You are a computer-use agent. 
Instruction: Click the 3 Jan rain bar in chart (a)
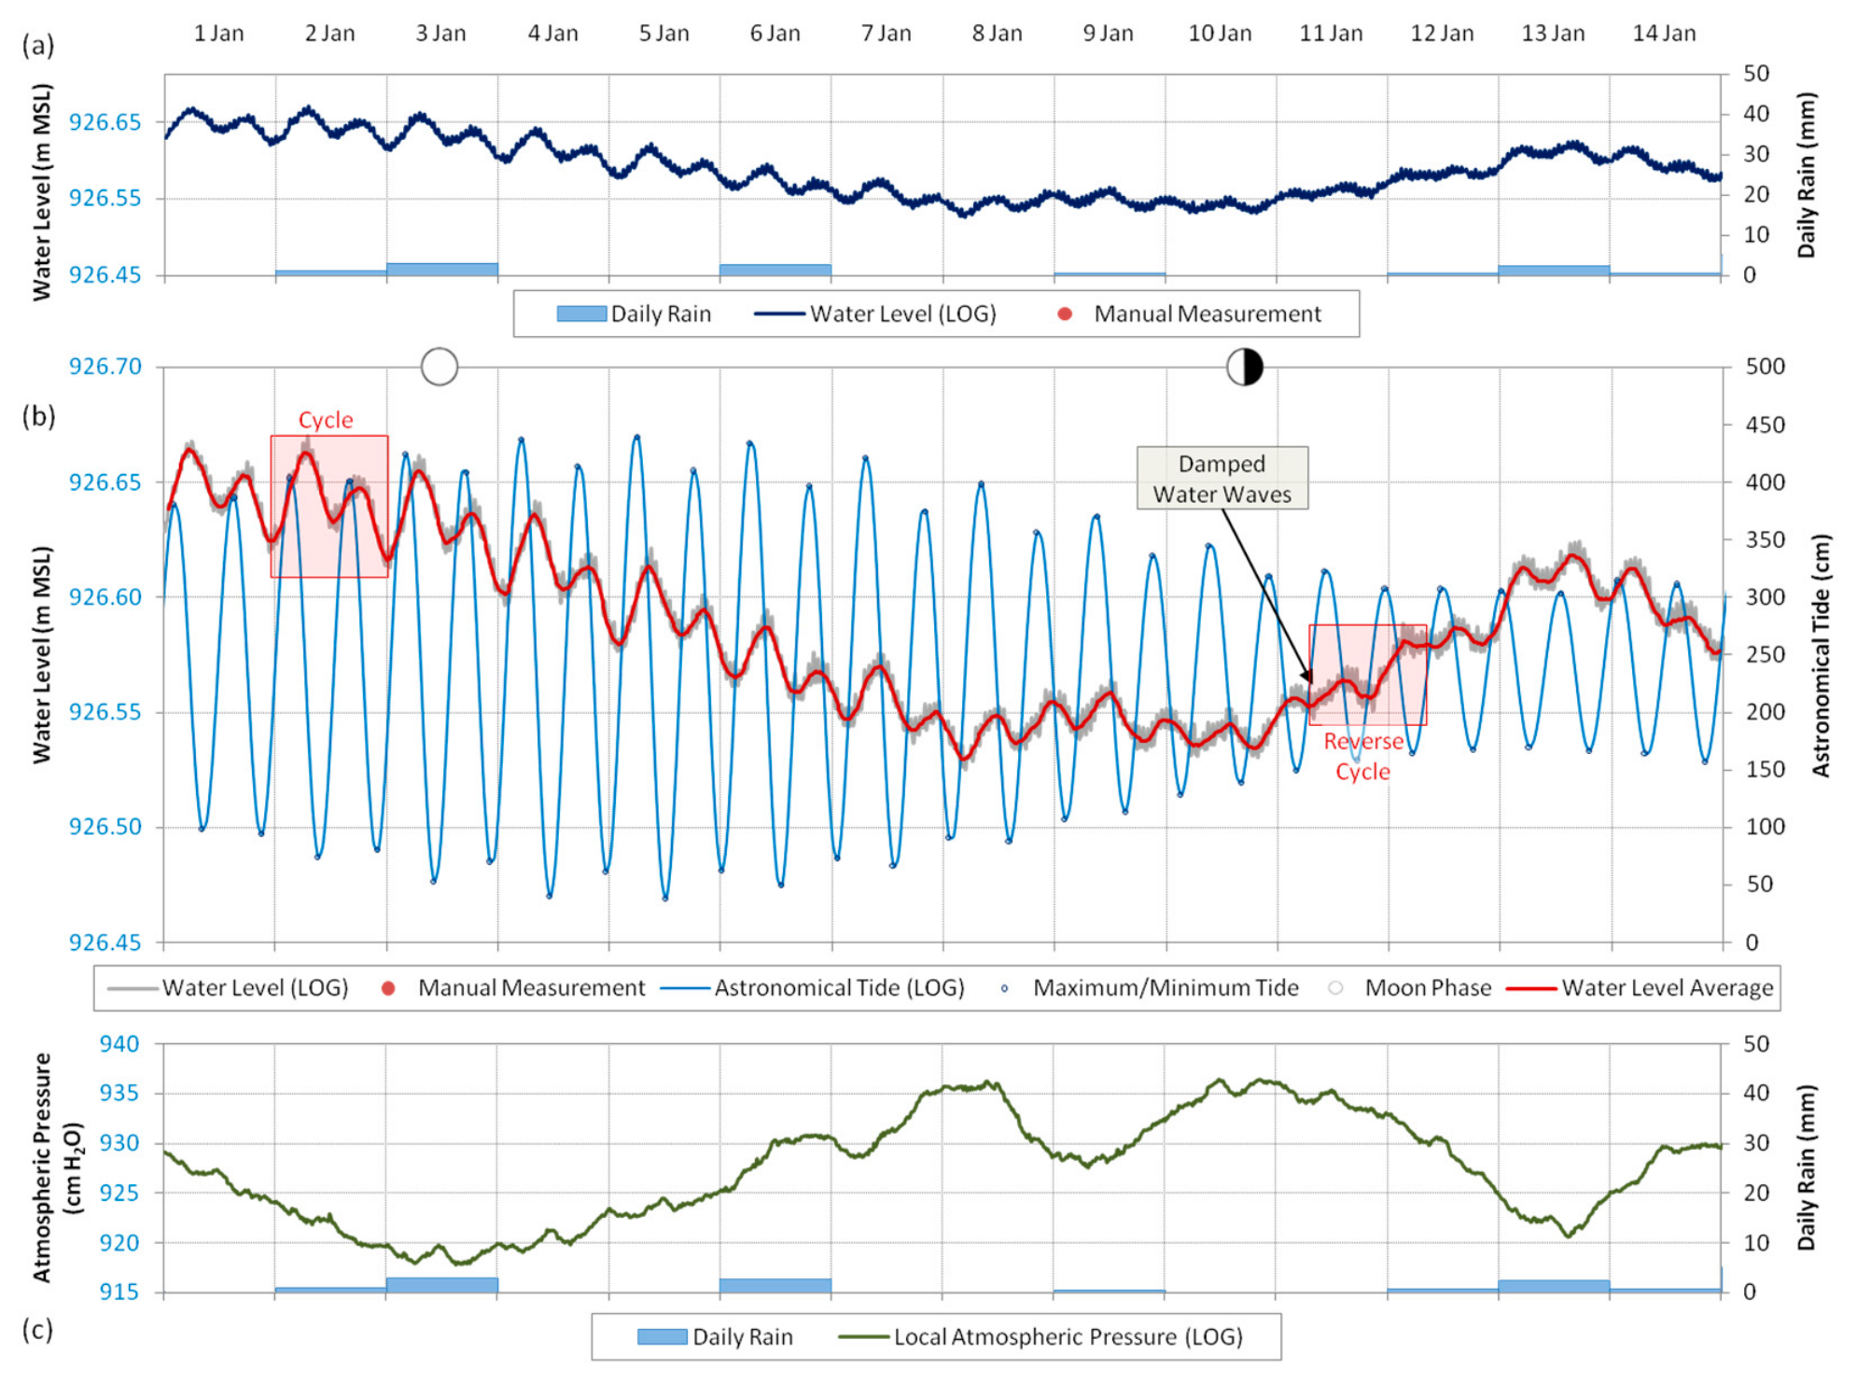[x=442, y=270]
